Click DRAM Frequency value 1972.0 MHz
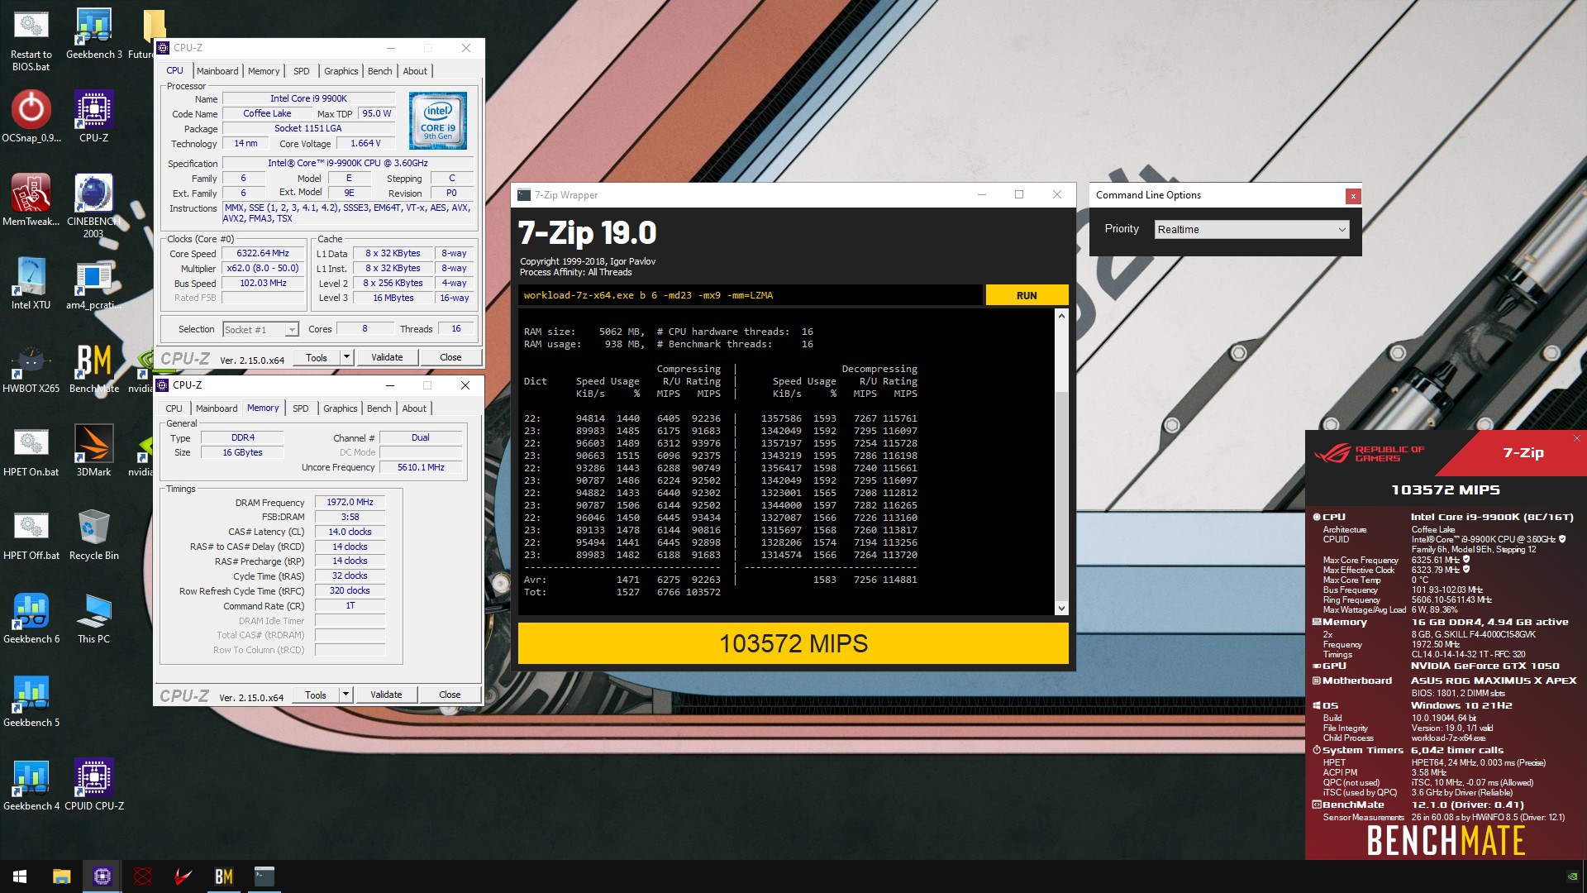1587x893 pixels. (350, 502)
